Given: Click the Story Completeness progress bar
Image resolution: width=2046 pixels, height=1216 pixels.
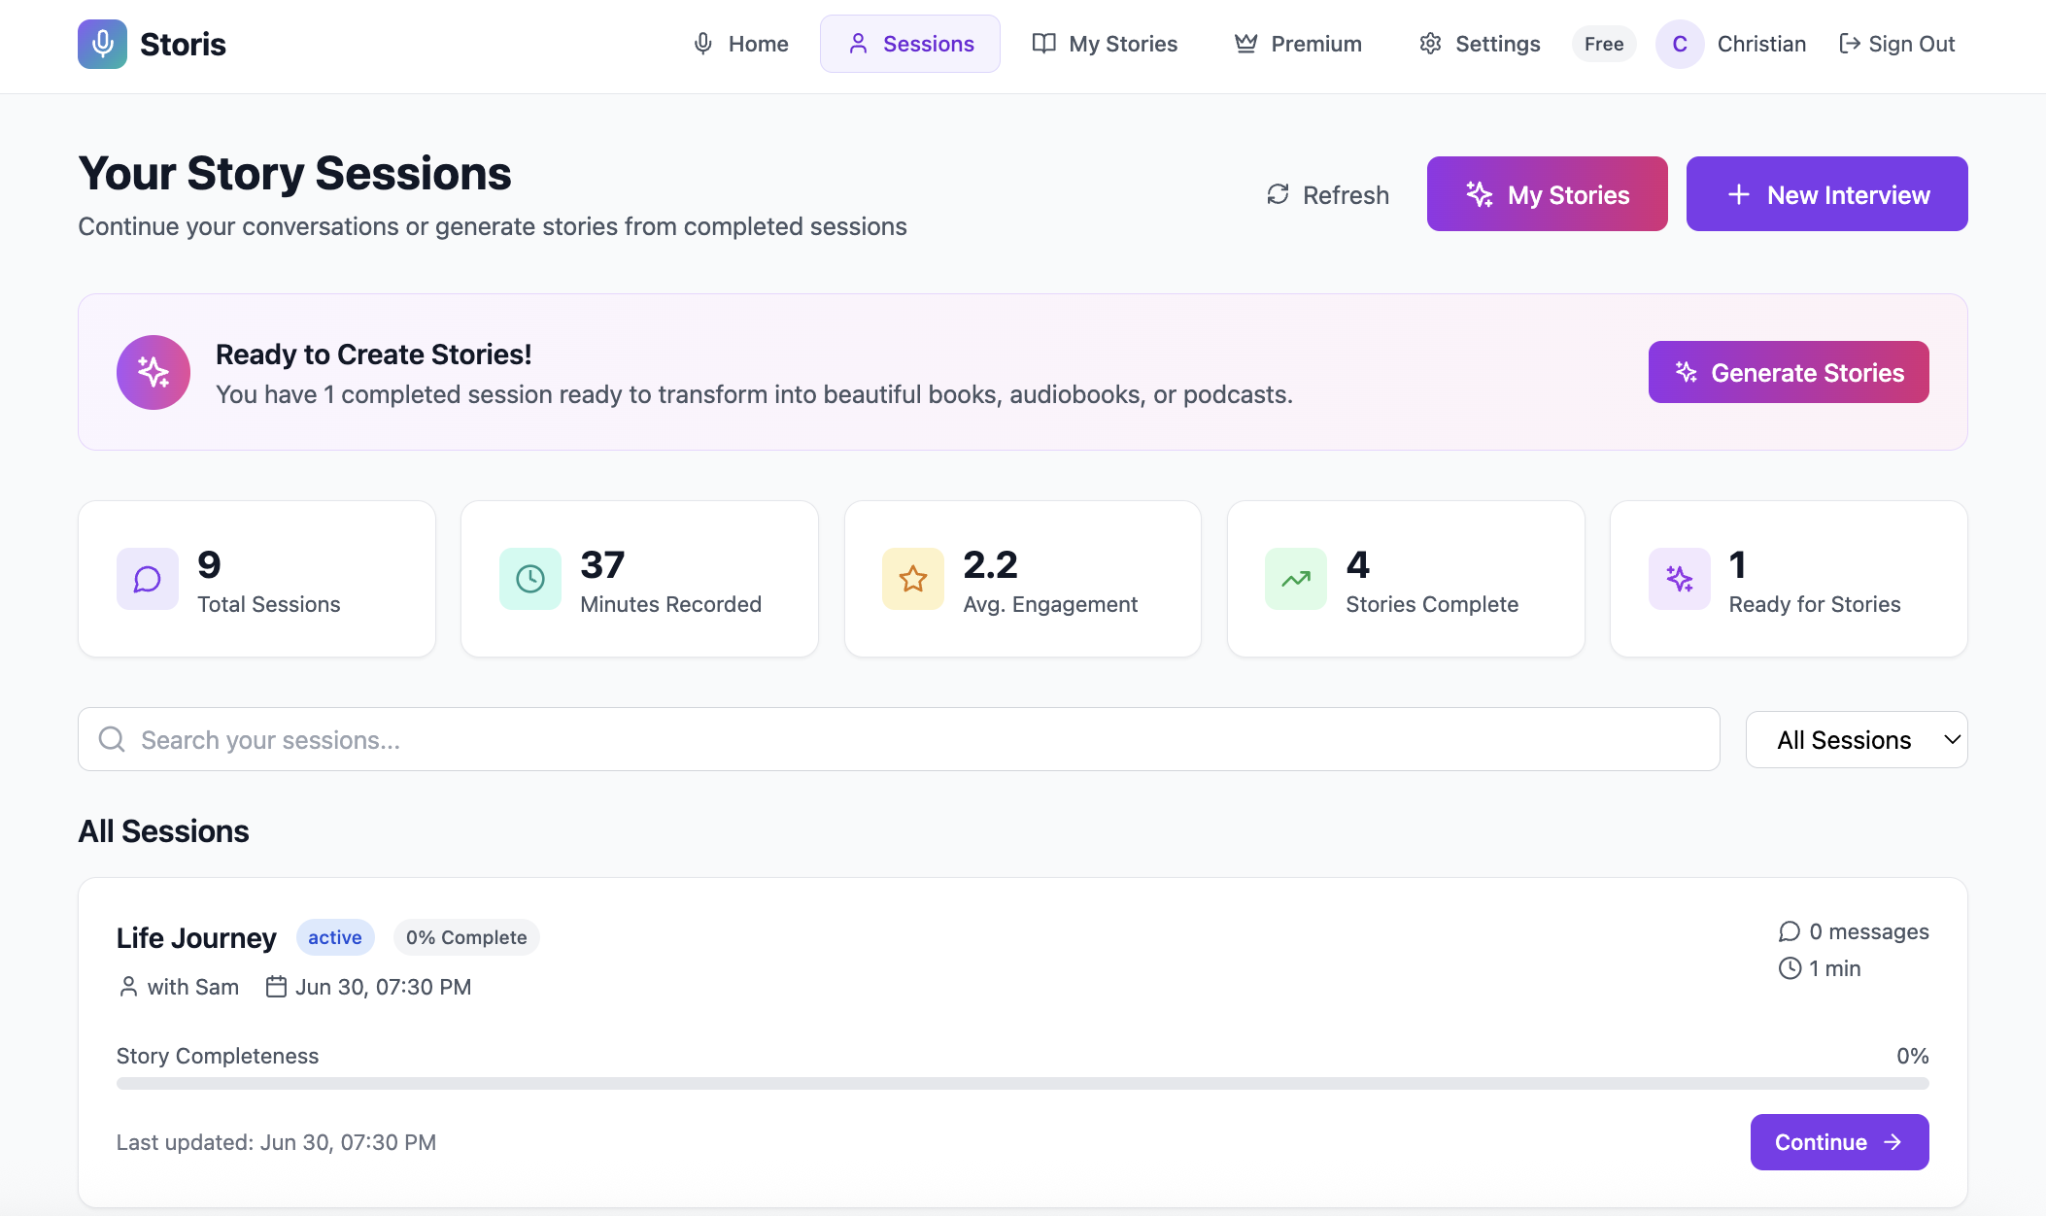Looking at the screenshot, I should tap(1022, 1083).
